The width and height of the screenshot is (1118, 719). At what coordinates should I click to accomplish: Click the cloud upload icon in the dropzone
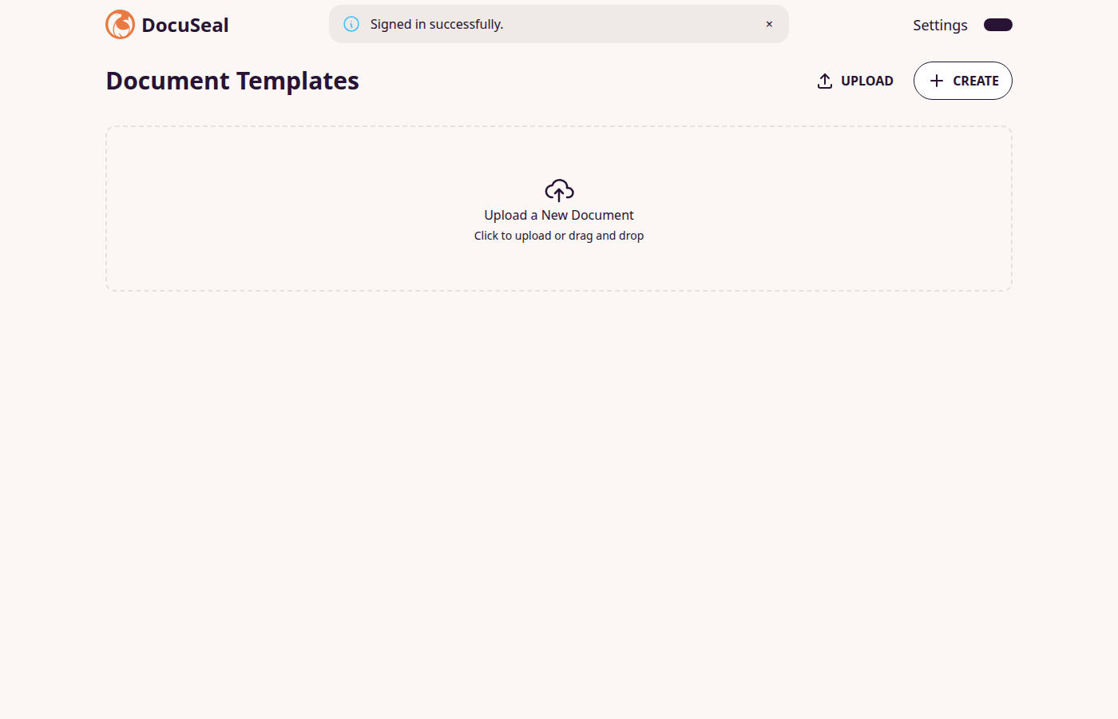click(559, 190)
